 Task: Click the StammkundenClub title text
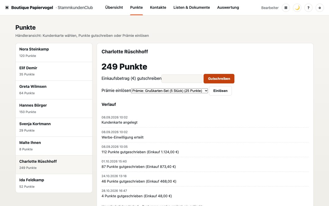(x=75, y=8)
